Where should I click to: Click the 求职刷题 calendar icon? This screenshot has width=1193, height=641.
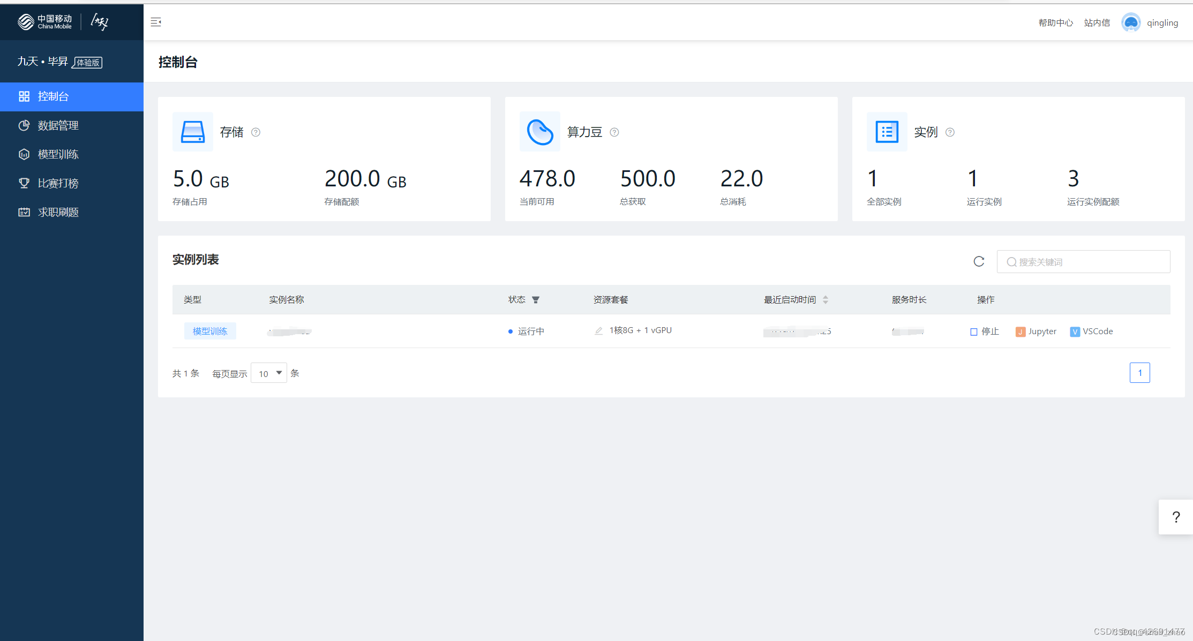24,212
